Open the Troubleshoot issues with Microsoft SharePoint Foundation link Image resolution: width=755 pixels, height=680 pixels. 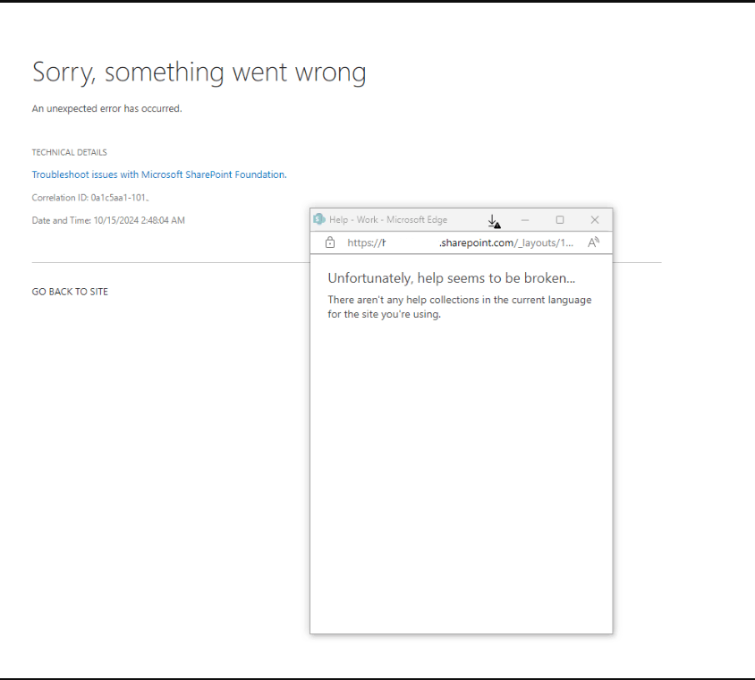(x=159, y=174)
